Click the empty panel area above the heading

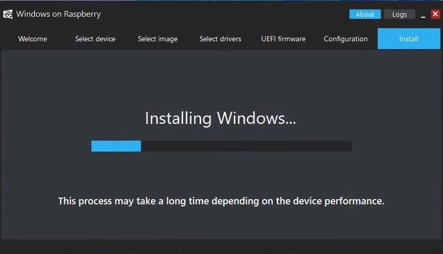click(x=221, y=78)
